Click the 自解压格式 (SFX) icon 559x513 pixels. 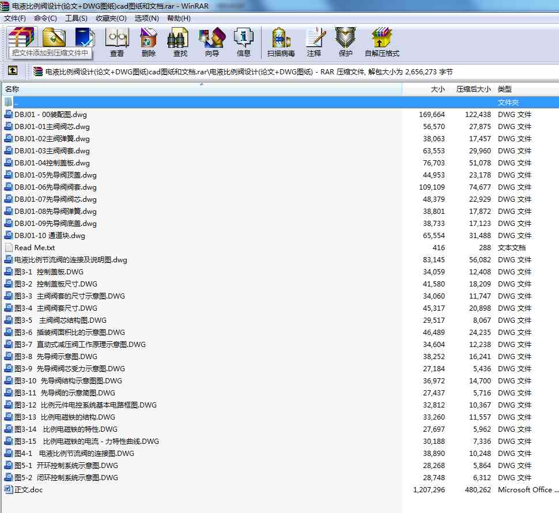click(x=382, y=42)
